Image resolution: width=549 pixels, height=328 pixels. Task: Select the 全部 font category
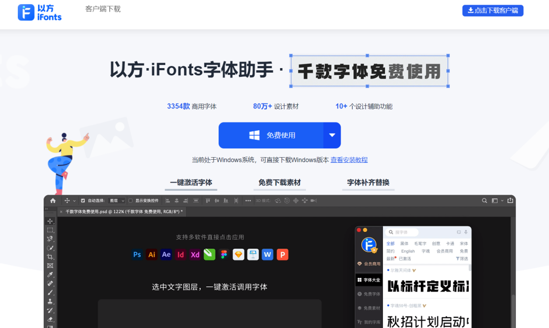[x=390, y=244]
